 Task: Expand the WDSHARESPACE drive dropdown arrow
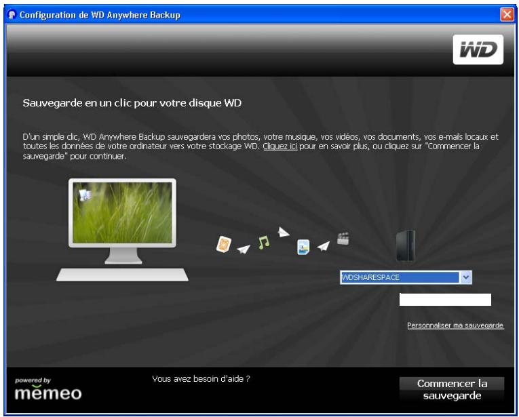pos(466,277)
